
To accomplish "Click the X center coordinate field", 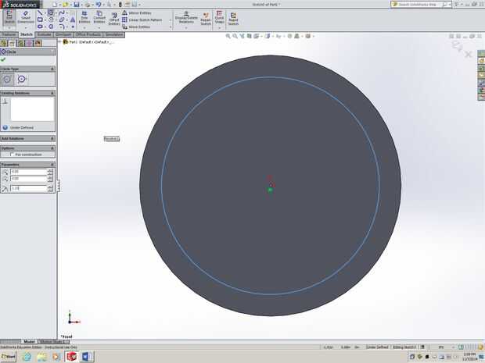I will point(28,172).
